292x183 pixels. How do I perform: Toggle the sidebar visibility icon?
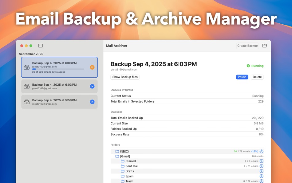40,45
